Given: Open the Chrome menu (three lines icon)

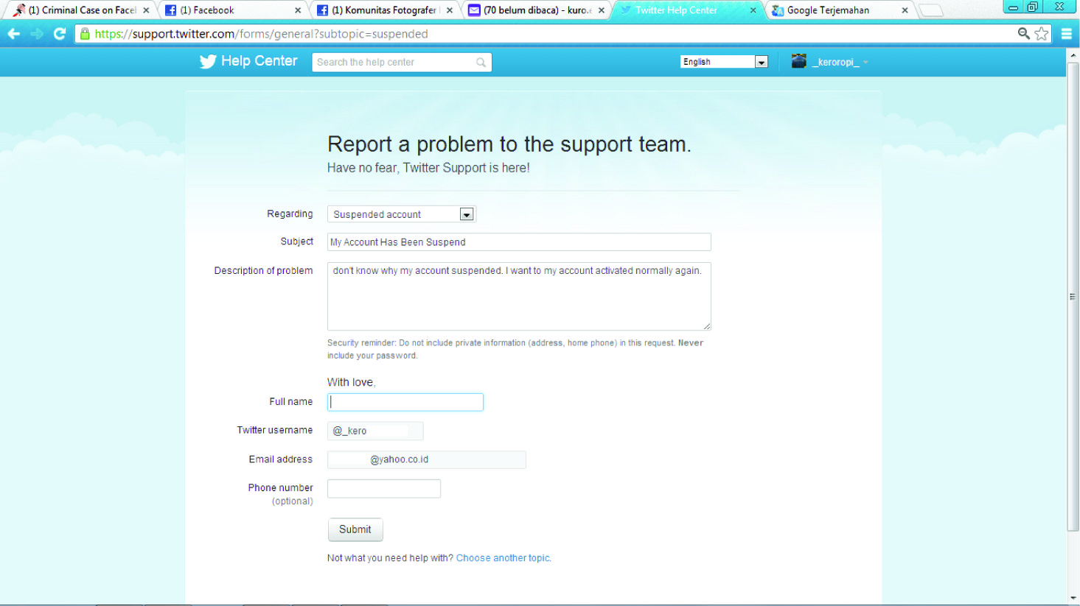Looking at the screenshot, I should click(x=1067, y=34).
